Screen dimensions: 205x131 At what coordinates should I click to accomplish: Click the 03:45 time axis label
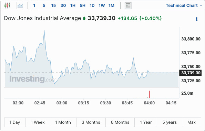127,103
